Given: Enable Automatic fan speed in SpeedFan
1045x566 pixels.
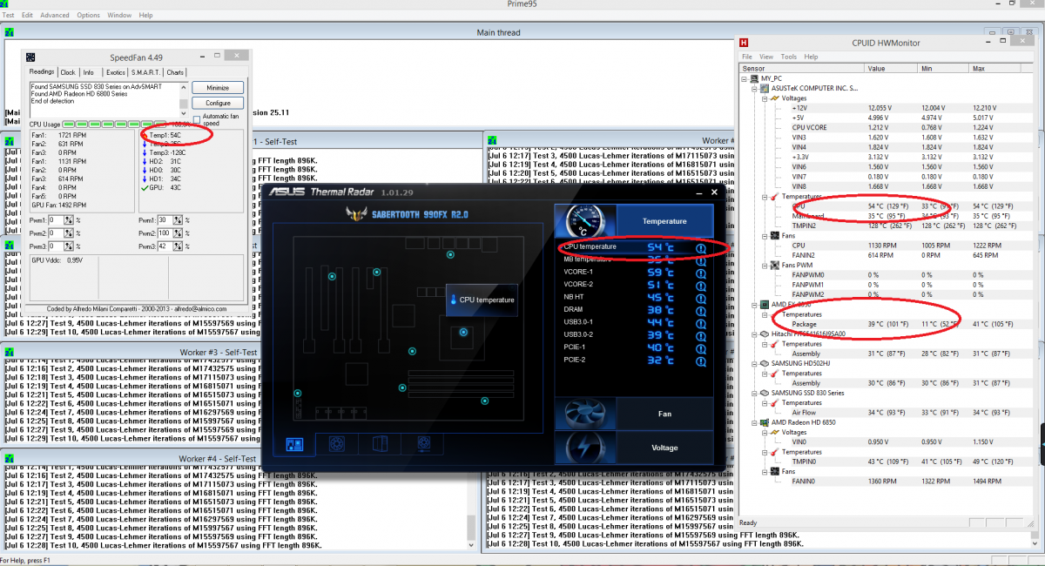Looking at the screenshot, I should pos(197,119).
